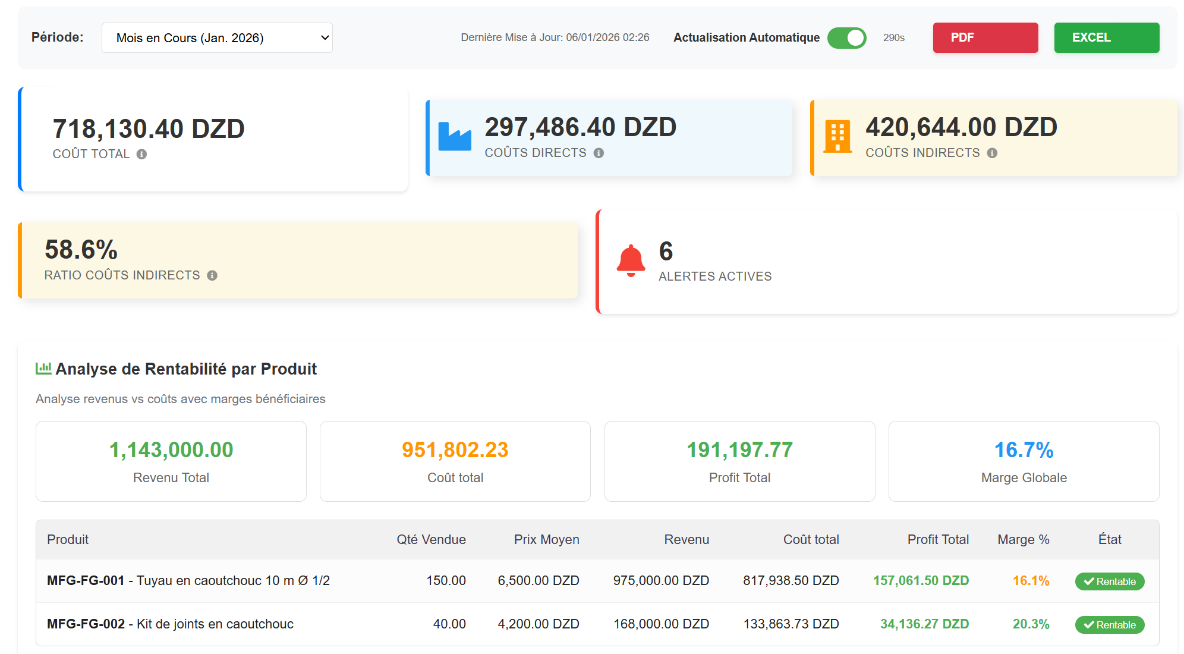1184x654 pixels.
Task: Export the data to EXCEL
Action: [x=1106, y=37]
